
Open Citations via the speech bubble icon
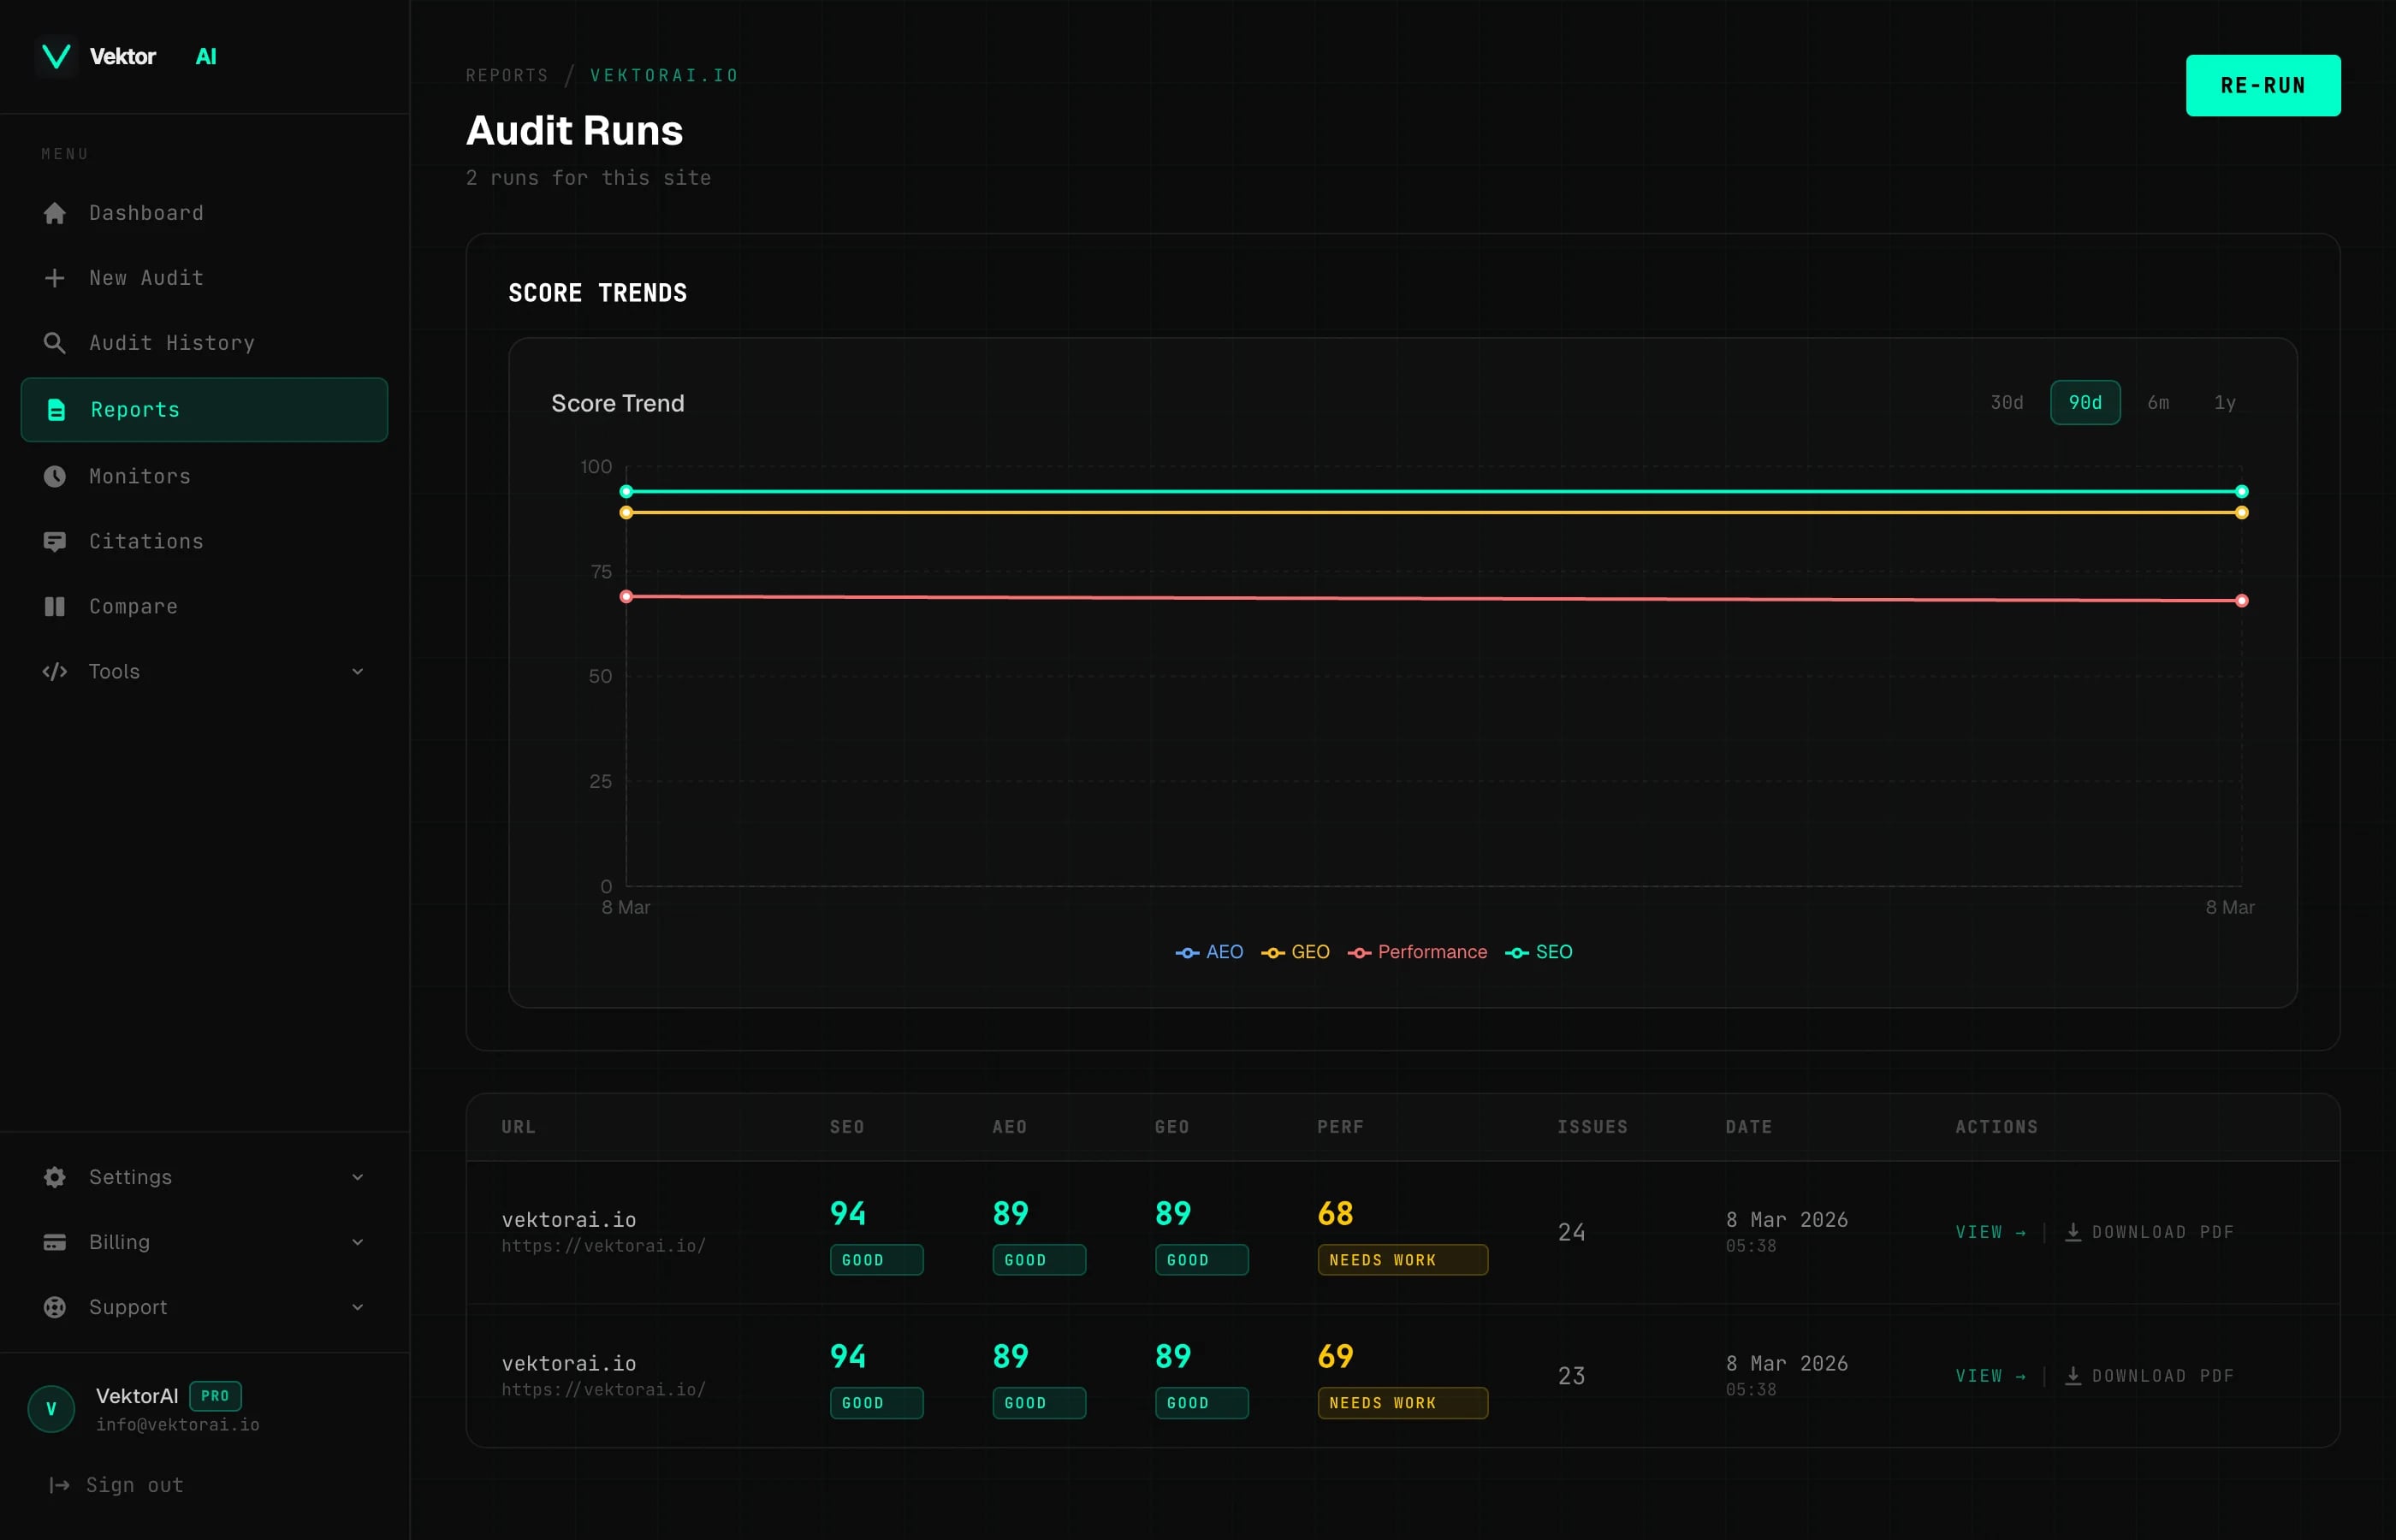[55, 541]
